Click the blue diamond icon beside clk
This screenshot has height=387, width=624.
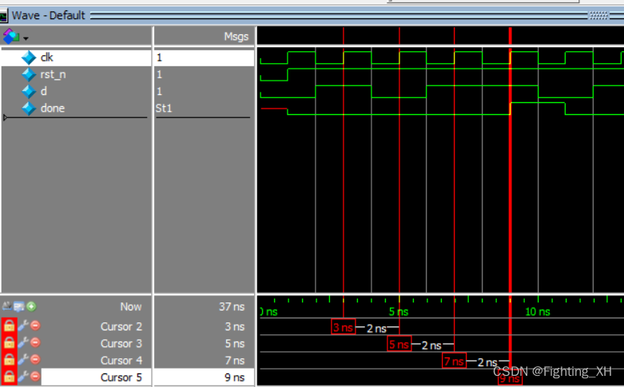(x=29, y=57)
